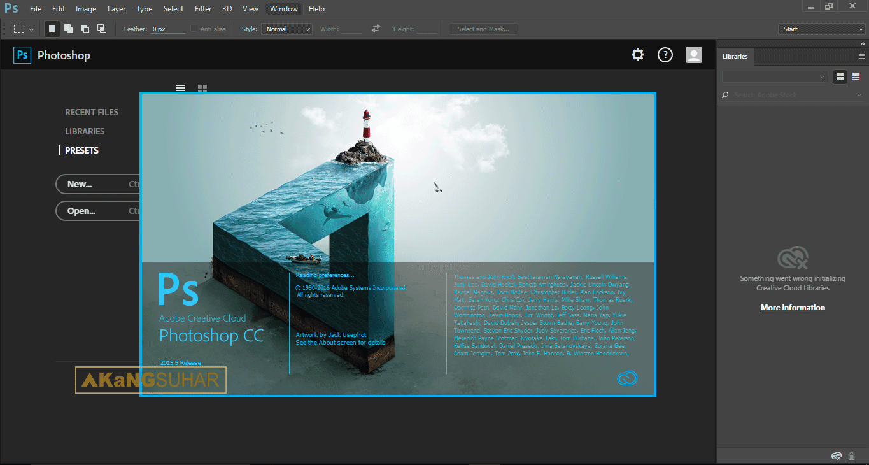Open the Layer menu
The height and width of the screenshot is (465, 869).
coord(117,9)
